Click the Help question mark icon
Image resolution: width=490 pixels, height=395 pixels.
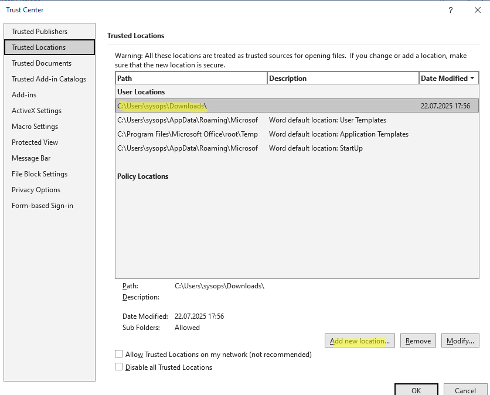coord(450,11)
